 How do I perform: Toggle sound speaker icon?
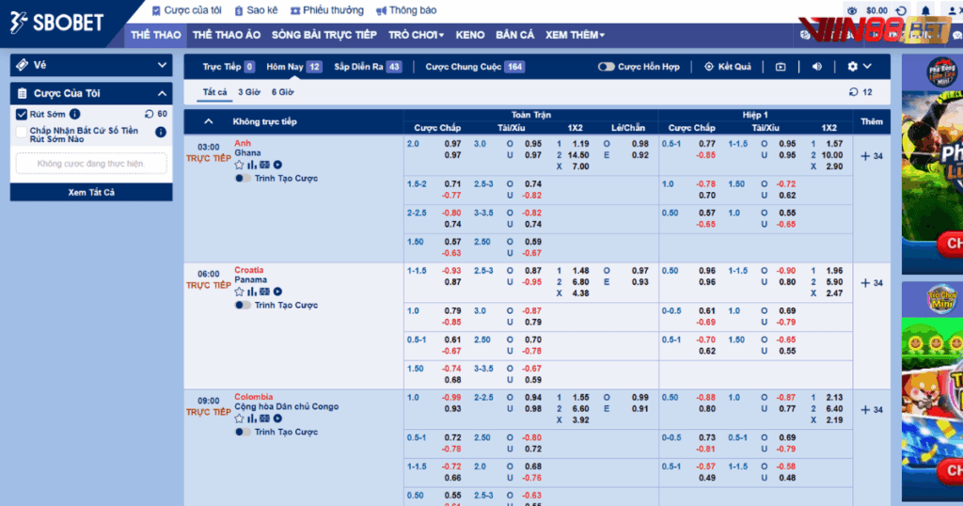coord(817,67)
